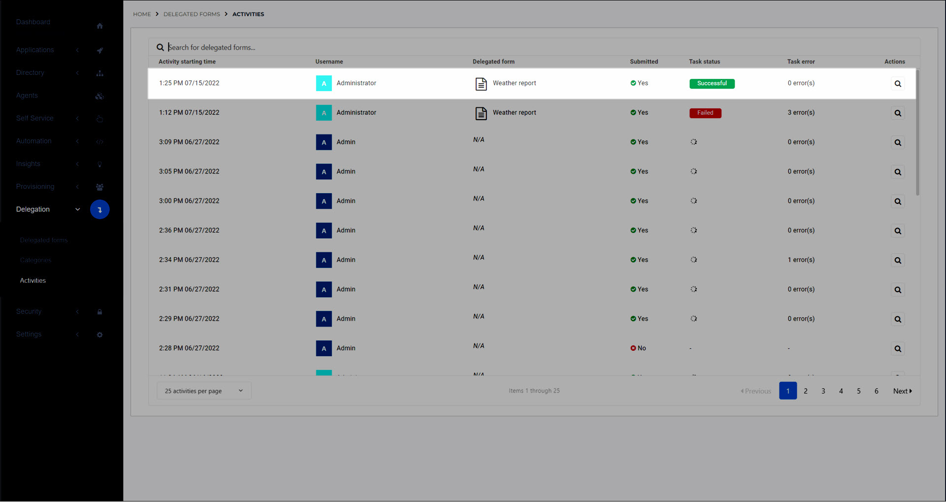Click the Dashboard home icon
Image resolution: width=946 pixels, height=502 pixels.
pos(100,26)
